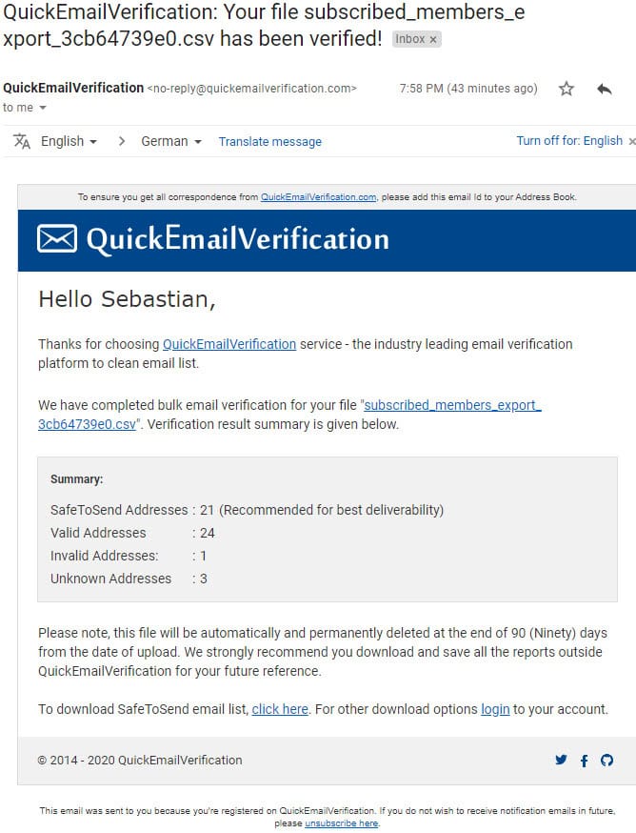
Task: Click here to download SafeToSend list
Action: tap(280, 709)
